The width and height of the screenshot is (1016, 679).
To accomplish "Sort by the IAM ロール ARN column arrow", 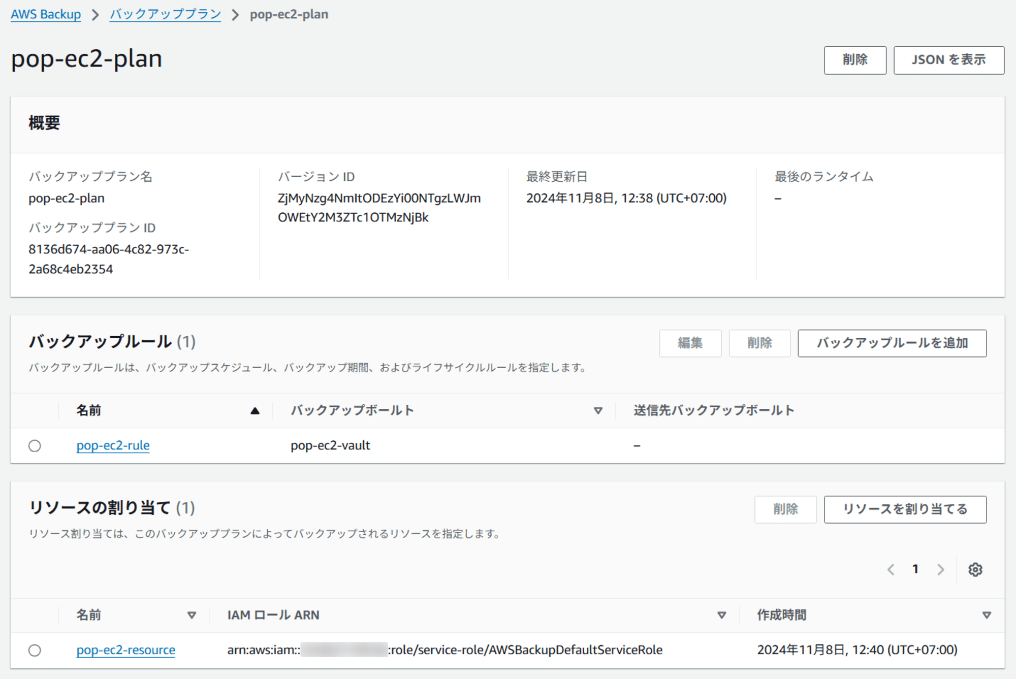I will coord(721,616).
